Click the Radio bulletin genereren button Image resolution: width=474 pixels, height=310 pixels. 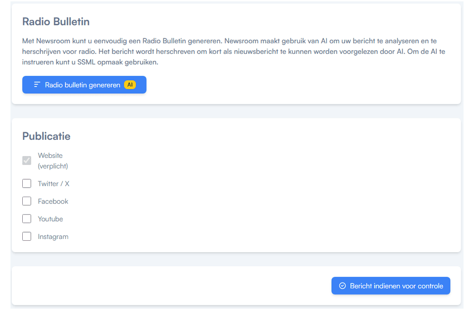point(84,85)
